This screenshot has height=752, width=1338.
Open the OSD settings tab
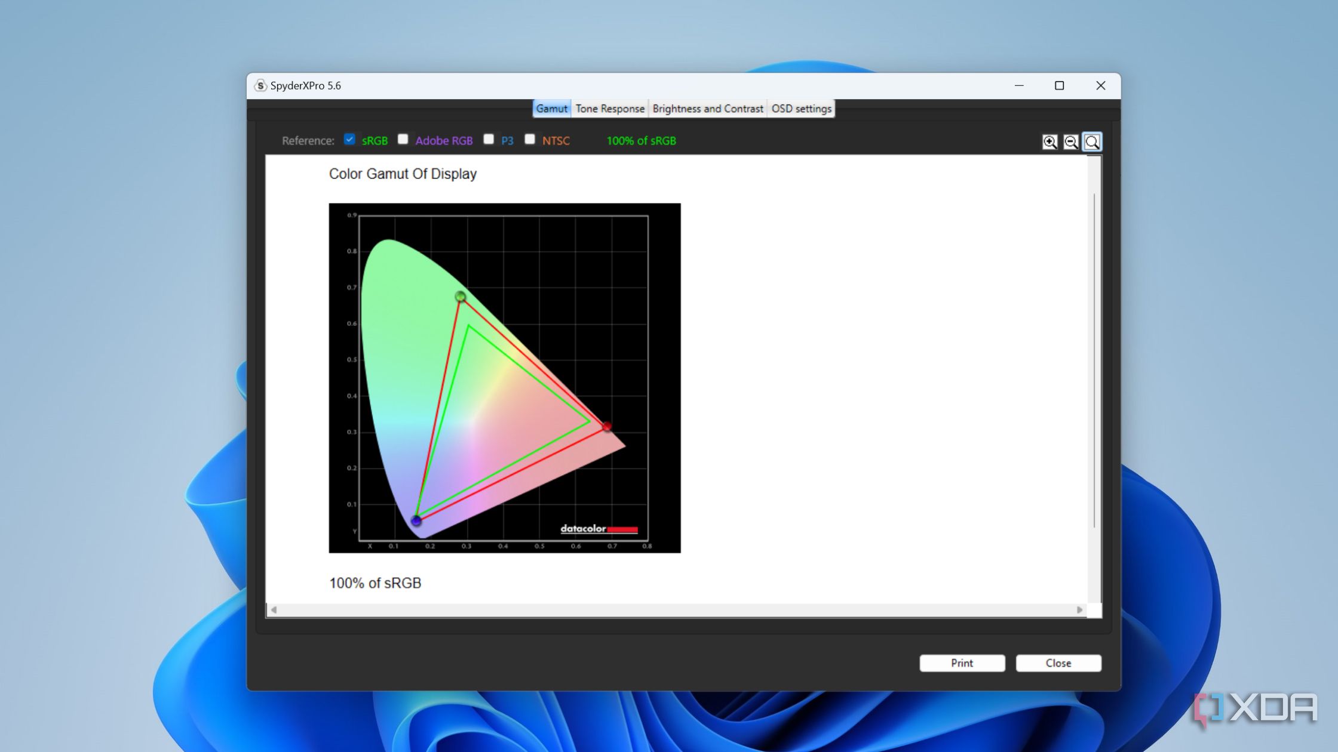pos(801,109)
